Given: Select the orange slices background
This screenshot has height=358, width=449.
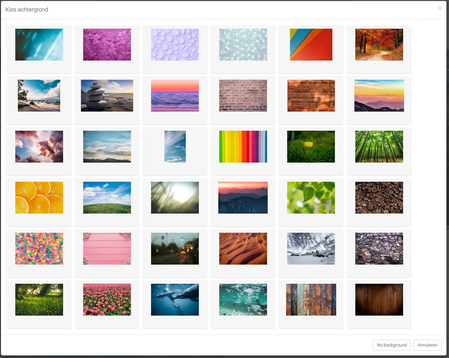Looking at the screenshot, I should [39, 198].
